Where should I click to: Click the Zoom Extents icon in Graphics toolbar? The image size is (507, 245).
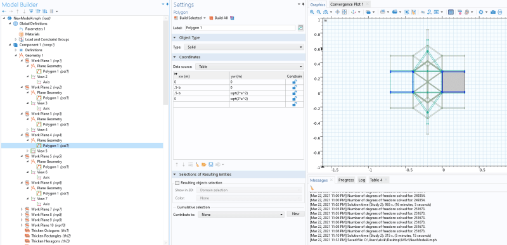pyautogui.click(x=344, y=12)
